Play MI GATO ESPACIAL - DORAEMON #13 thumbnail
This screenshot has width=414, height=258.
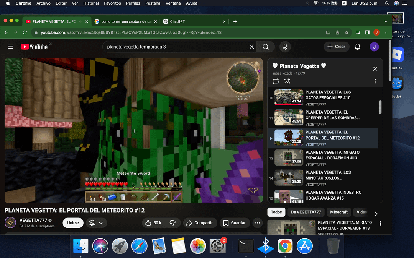289,157
